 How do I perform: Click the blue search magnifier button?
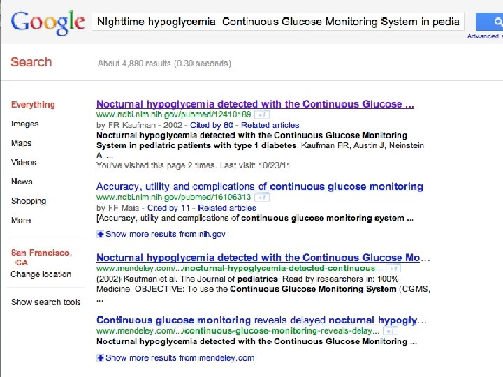[x=489, y=22]
